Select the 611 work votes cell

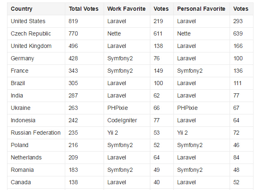coord(158,33)
